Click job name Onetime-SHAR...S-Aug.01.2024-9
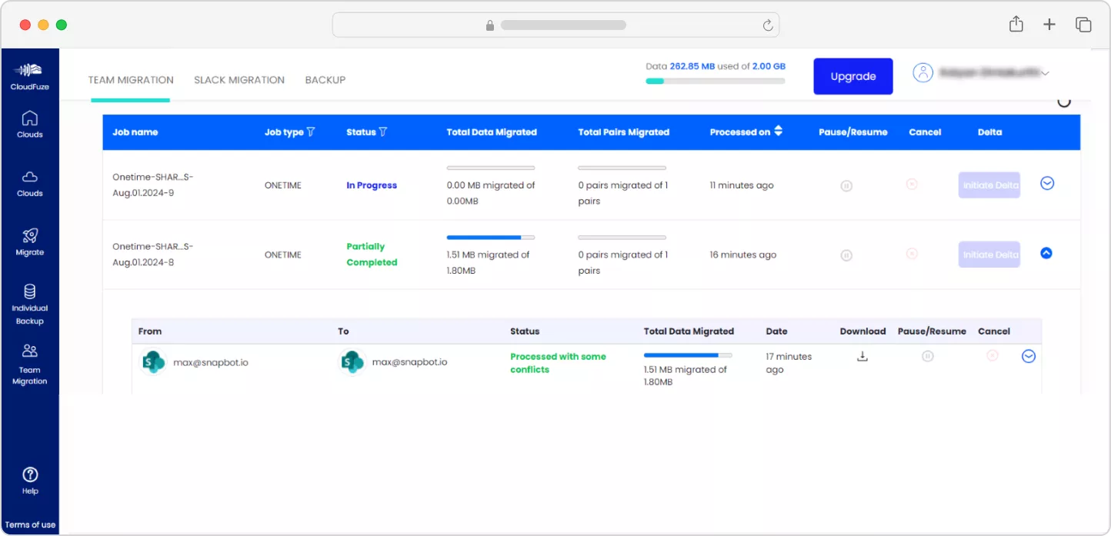 coord(153,185)
